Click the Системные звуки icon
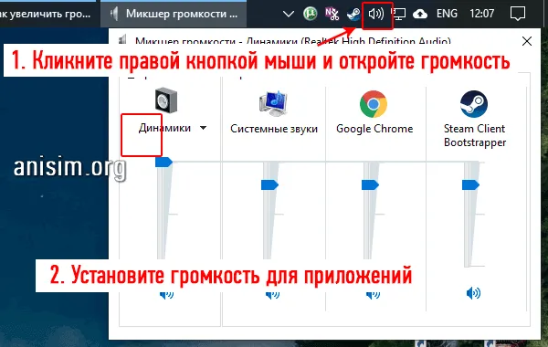The width and height of the screenshot is (548, 347). [x=273, y=103]
